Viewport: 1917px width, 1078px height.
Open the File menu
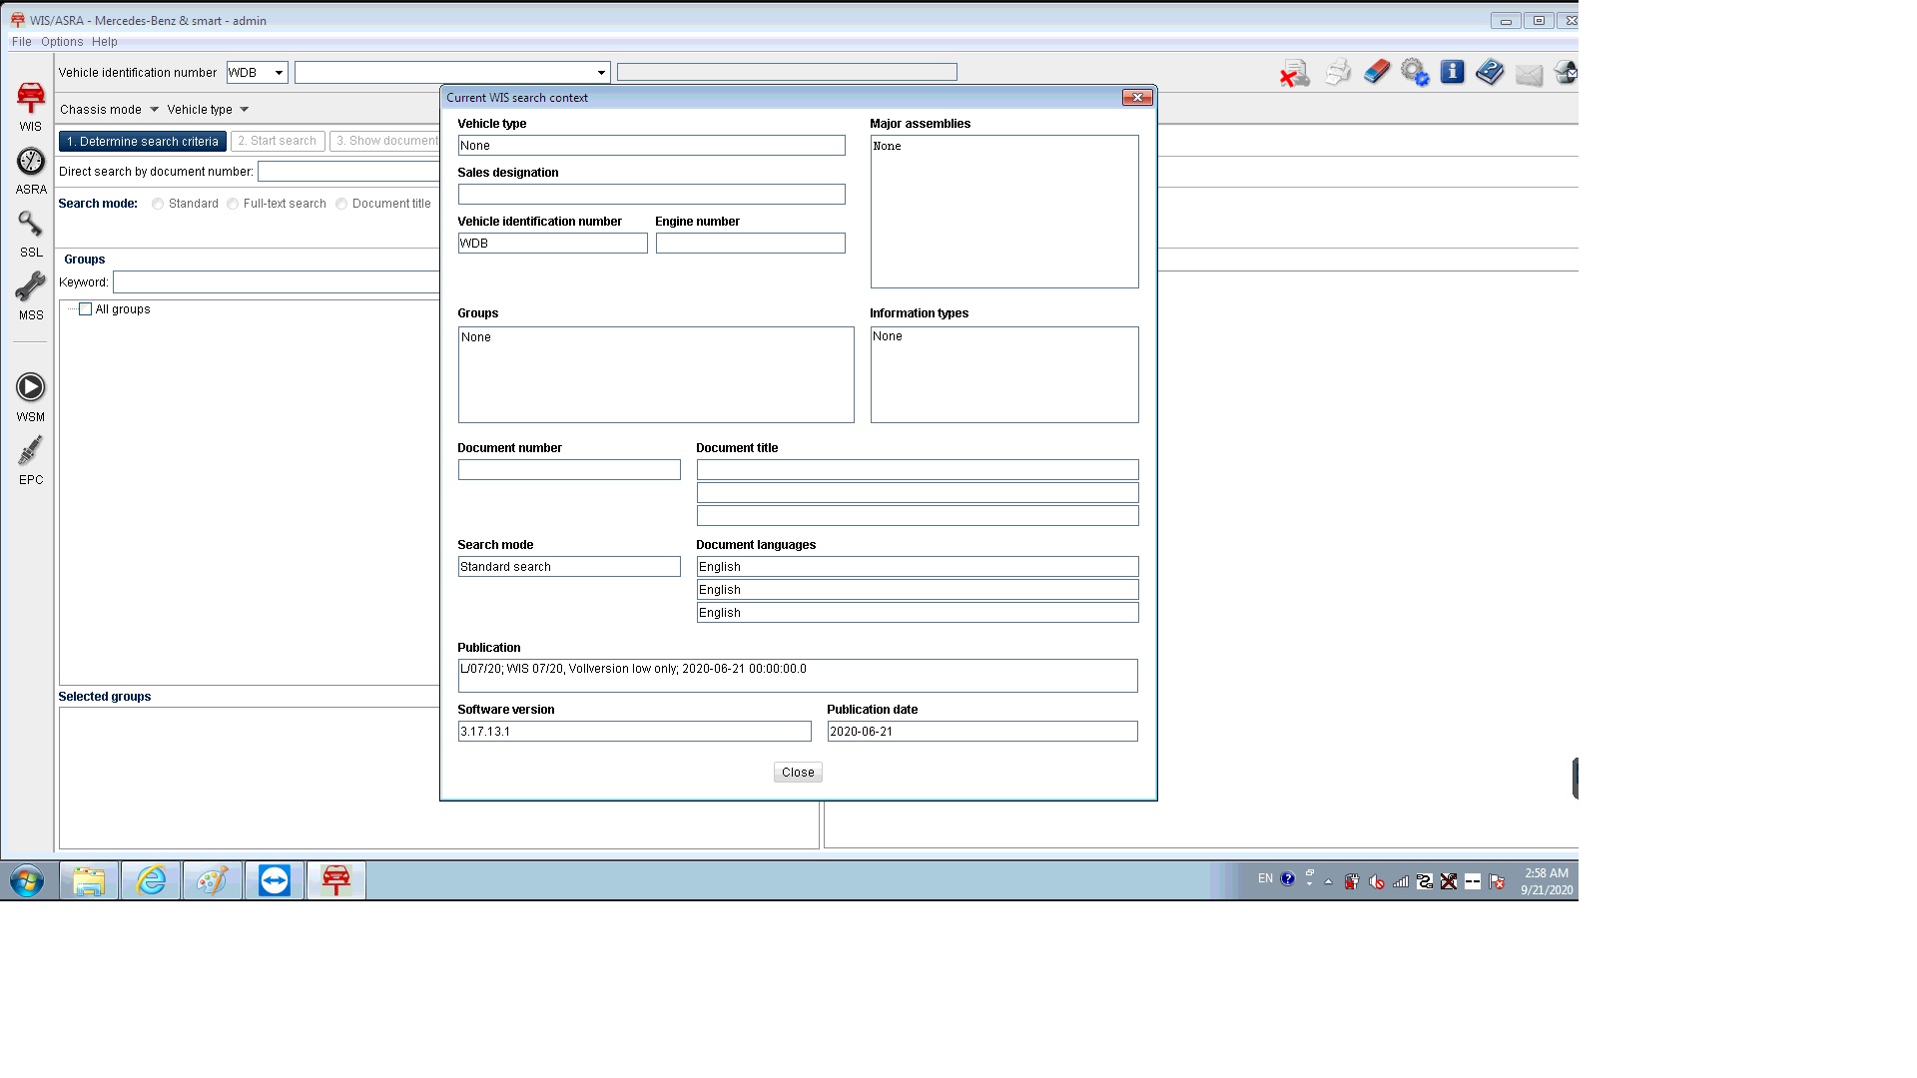pos(22,42)
